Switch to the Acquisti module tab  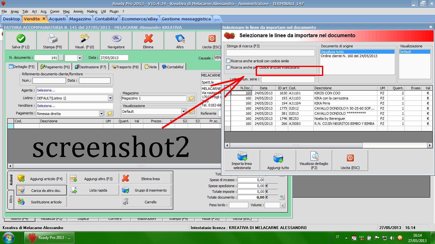point(57,19)
